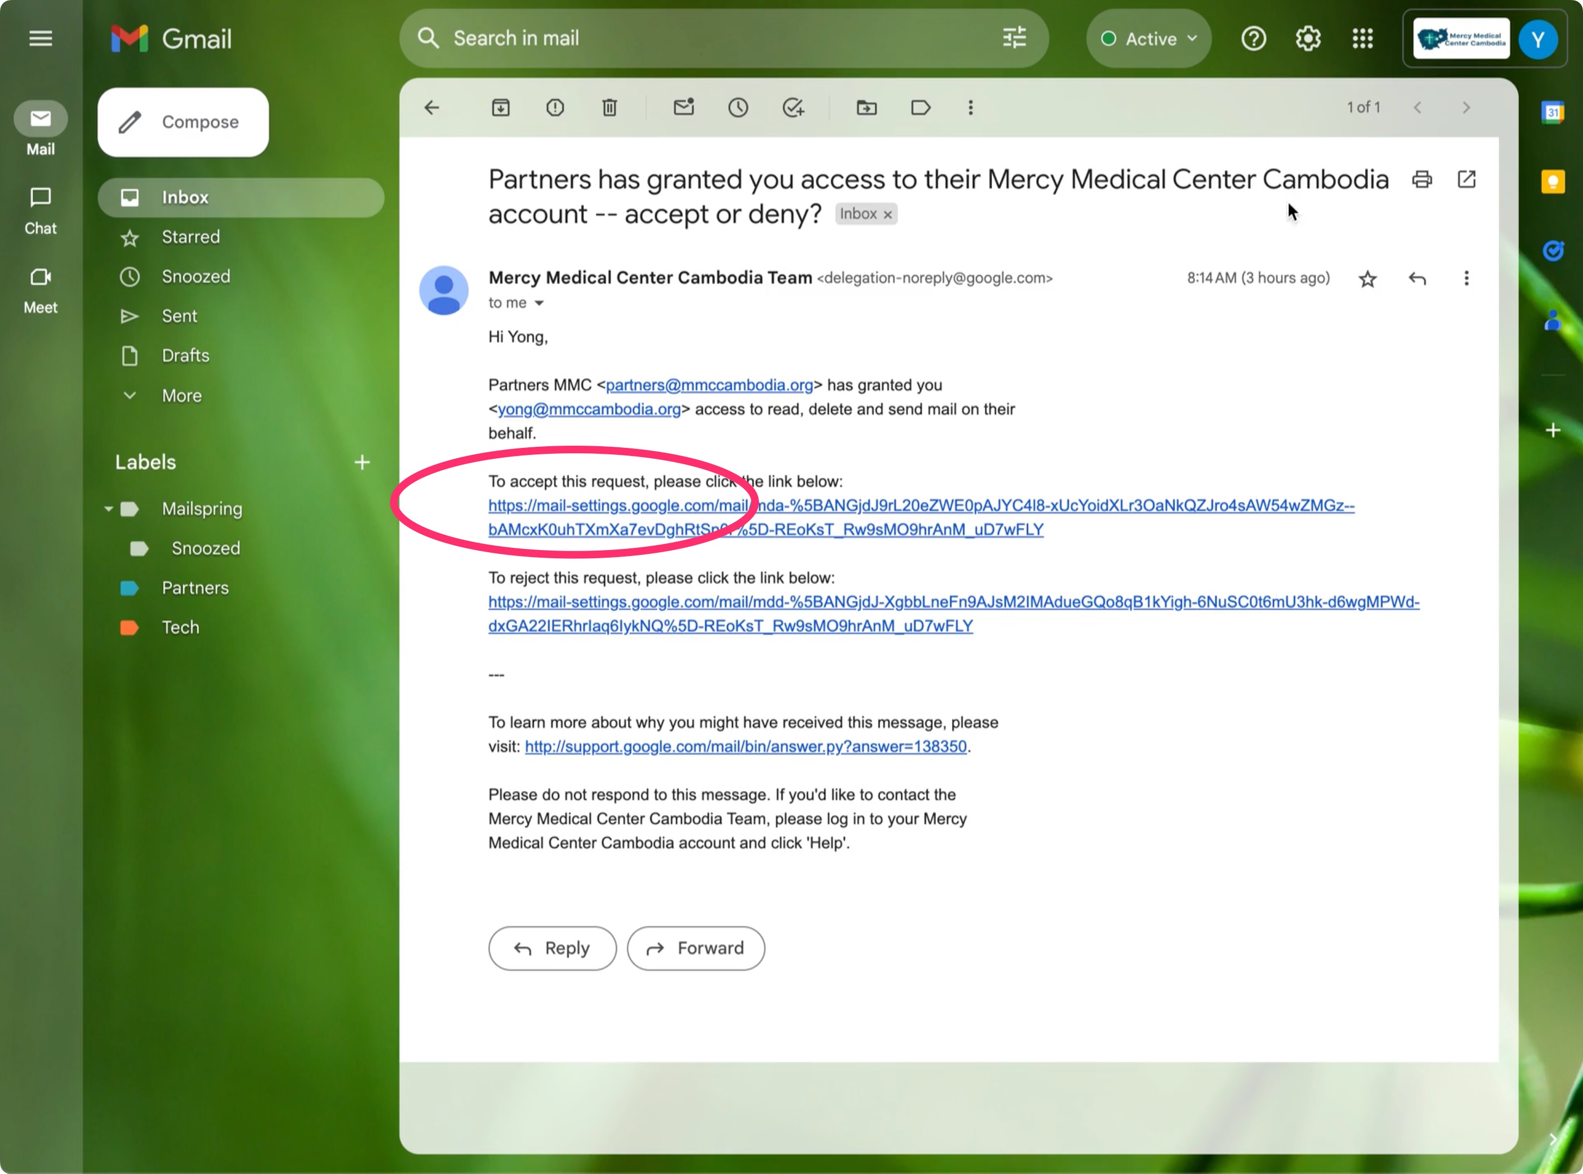Viewport: 1583px width, 1174px height.
Task: Open the email in a new window
Action: tap(1467, 180)
